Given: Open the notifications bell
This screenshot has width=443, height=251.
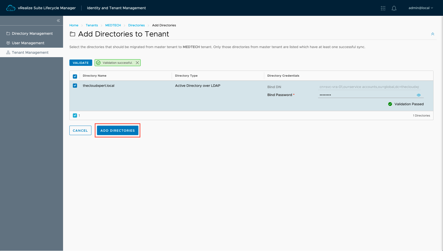Looking at the screenshot, I should pos(394,8).
